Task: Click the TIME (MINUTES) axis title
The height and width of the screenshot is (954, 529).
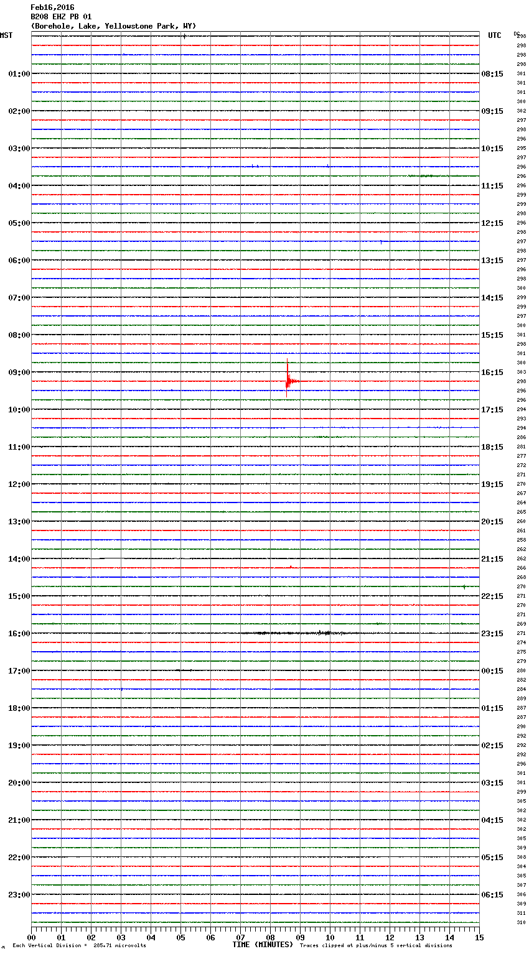Action: 263,945
